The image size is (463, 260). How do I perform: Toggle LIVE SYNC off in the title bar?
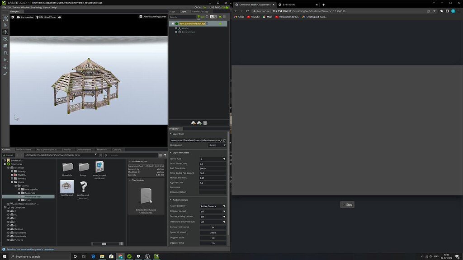pos(219,7)
